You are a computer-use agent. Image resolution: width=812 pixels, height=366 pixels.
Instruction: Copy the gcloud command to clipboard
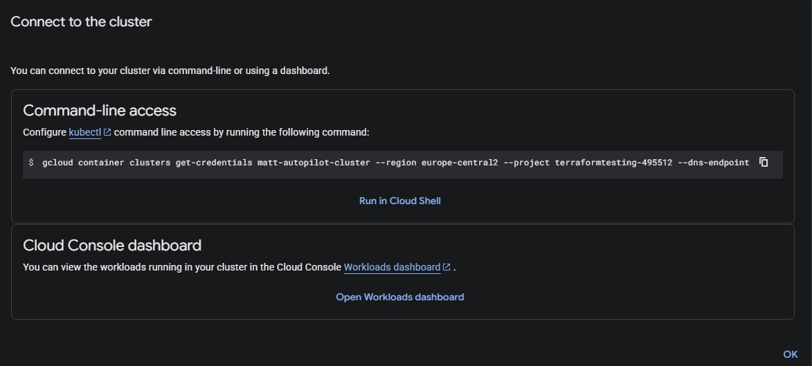(764, 162)
